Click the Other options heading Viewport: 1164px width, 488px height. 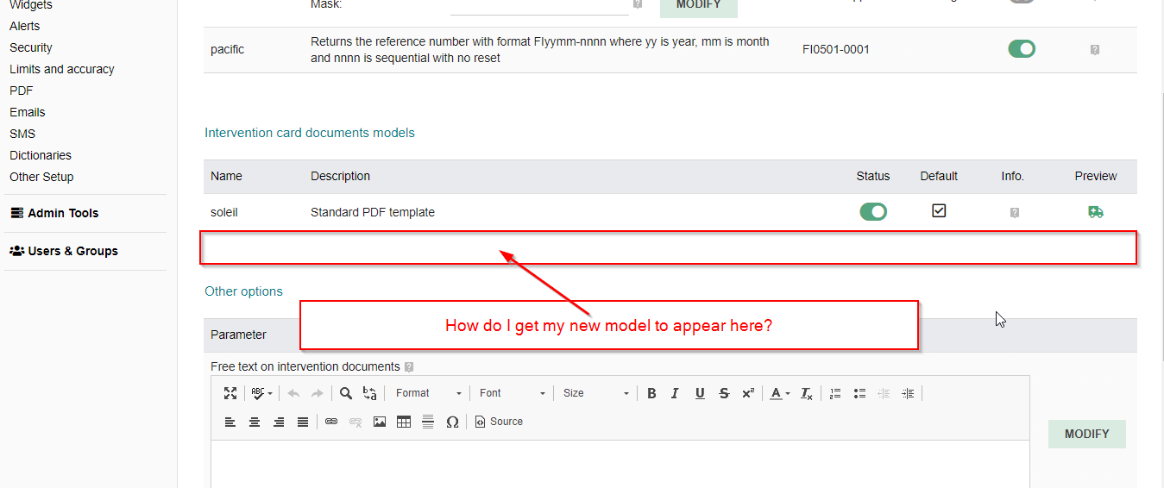[243, 291]
